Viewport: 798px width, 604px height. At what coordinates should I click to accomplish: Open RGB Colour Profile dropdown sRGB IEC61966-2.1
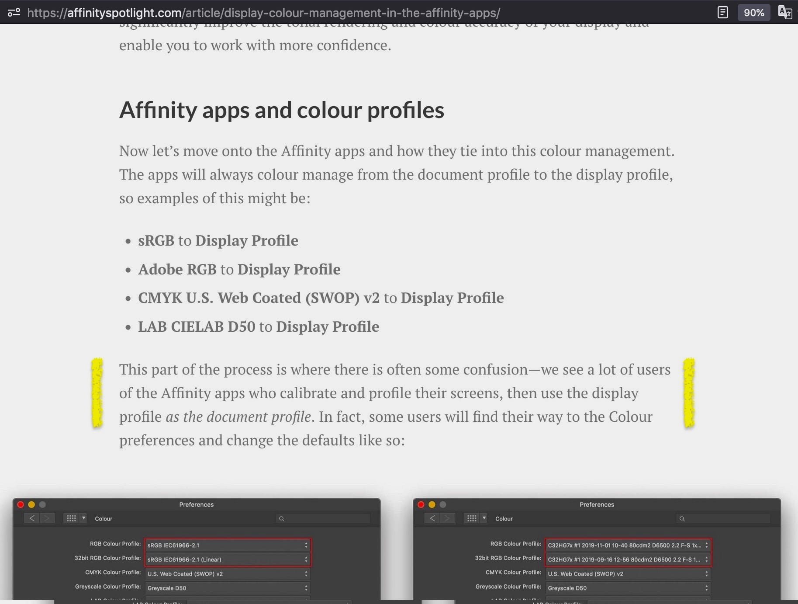[228, 545]
